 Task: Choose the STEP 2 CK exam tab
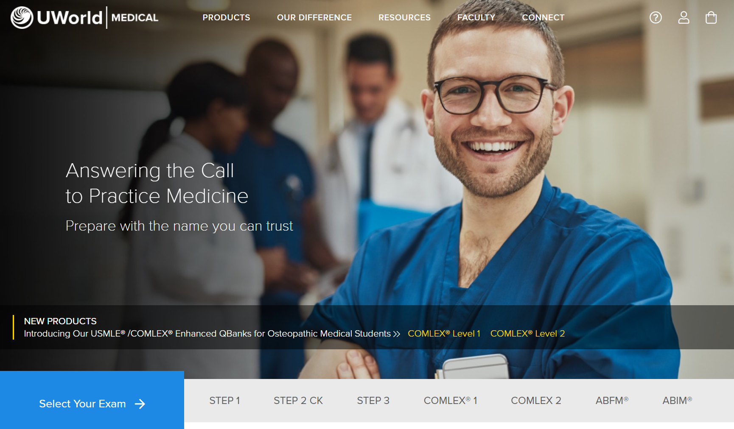pos(298,401)
